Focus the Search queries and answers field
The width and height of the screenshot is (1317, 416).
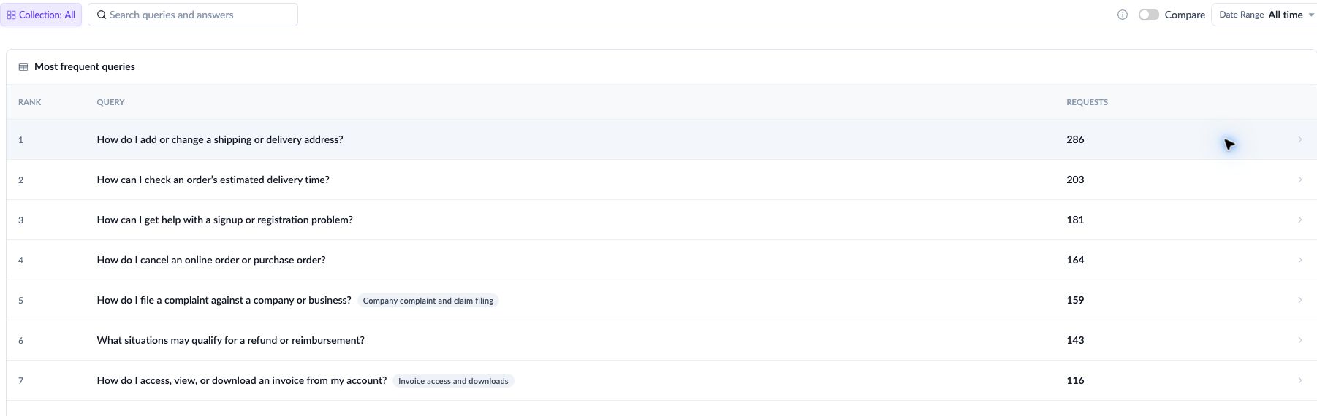[x=193, y=15]
